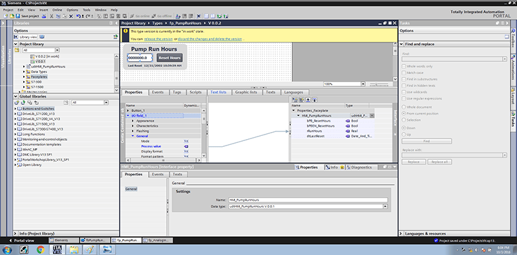The height and width of the screenshot is (255, 517).
Task: Select the Whole document radio button
Action: (x=403, y=107)
